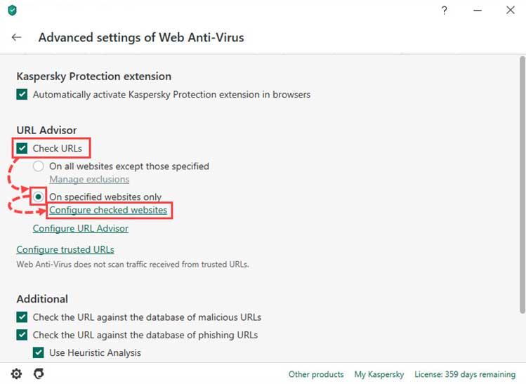
Task: Uncheck Automatically activate Kaspersky Protection extension
Action: click(x=22, y=95)
